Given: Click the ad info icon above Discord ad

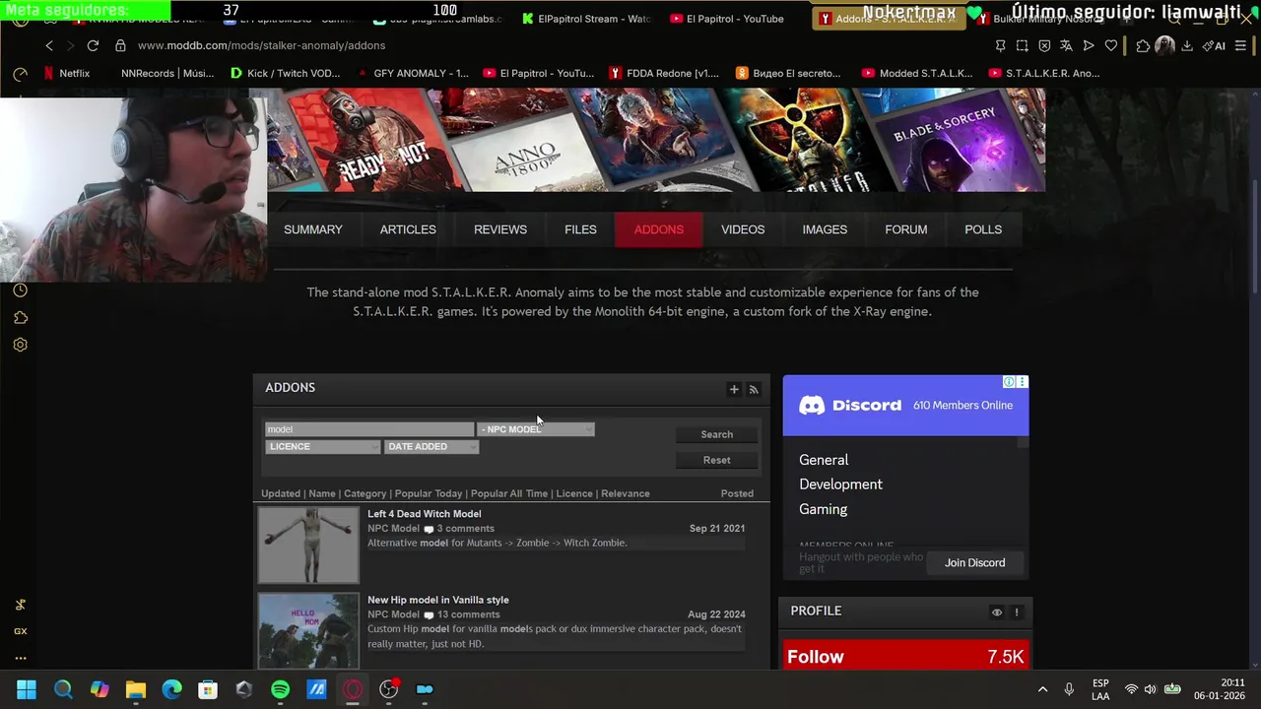Looking at the screenshot, I should 1009,382.
